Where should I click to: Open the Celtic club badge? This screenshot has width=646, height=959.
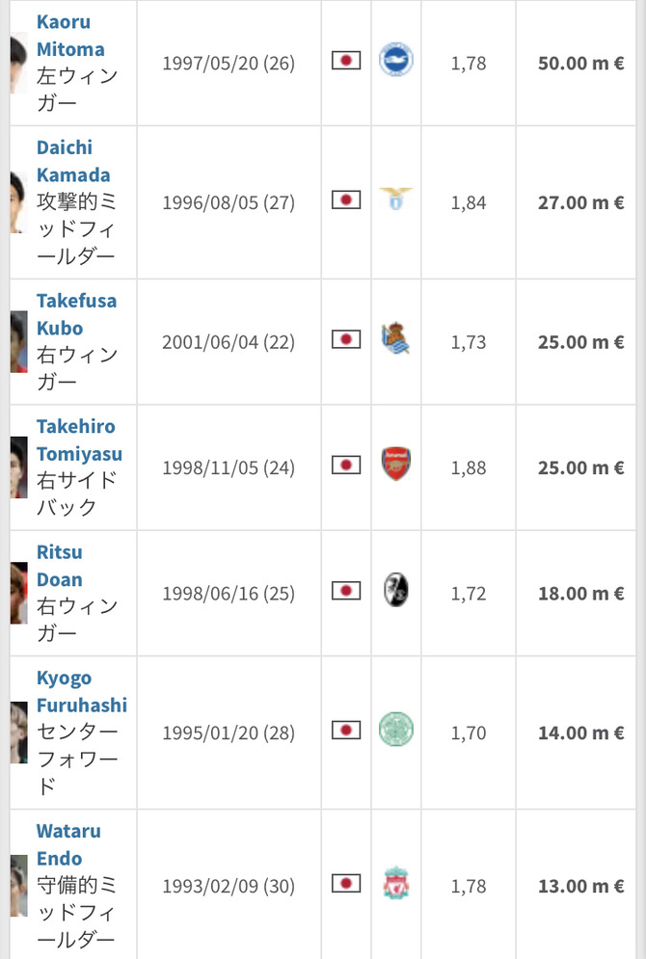pyautogui.click(x=396, y=730)
